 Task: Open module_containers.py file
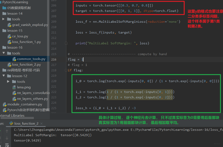tap(25, 104)
